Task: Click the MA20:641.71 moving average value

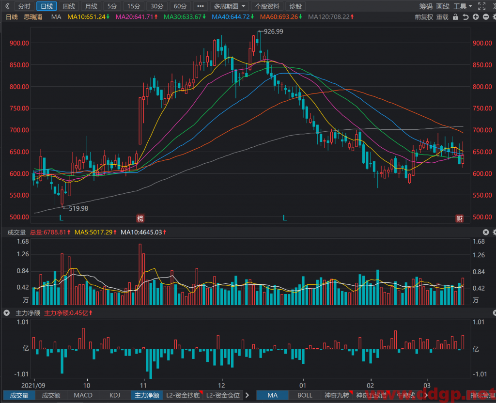Action: pos(137,17)
